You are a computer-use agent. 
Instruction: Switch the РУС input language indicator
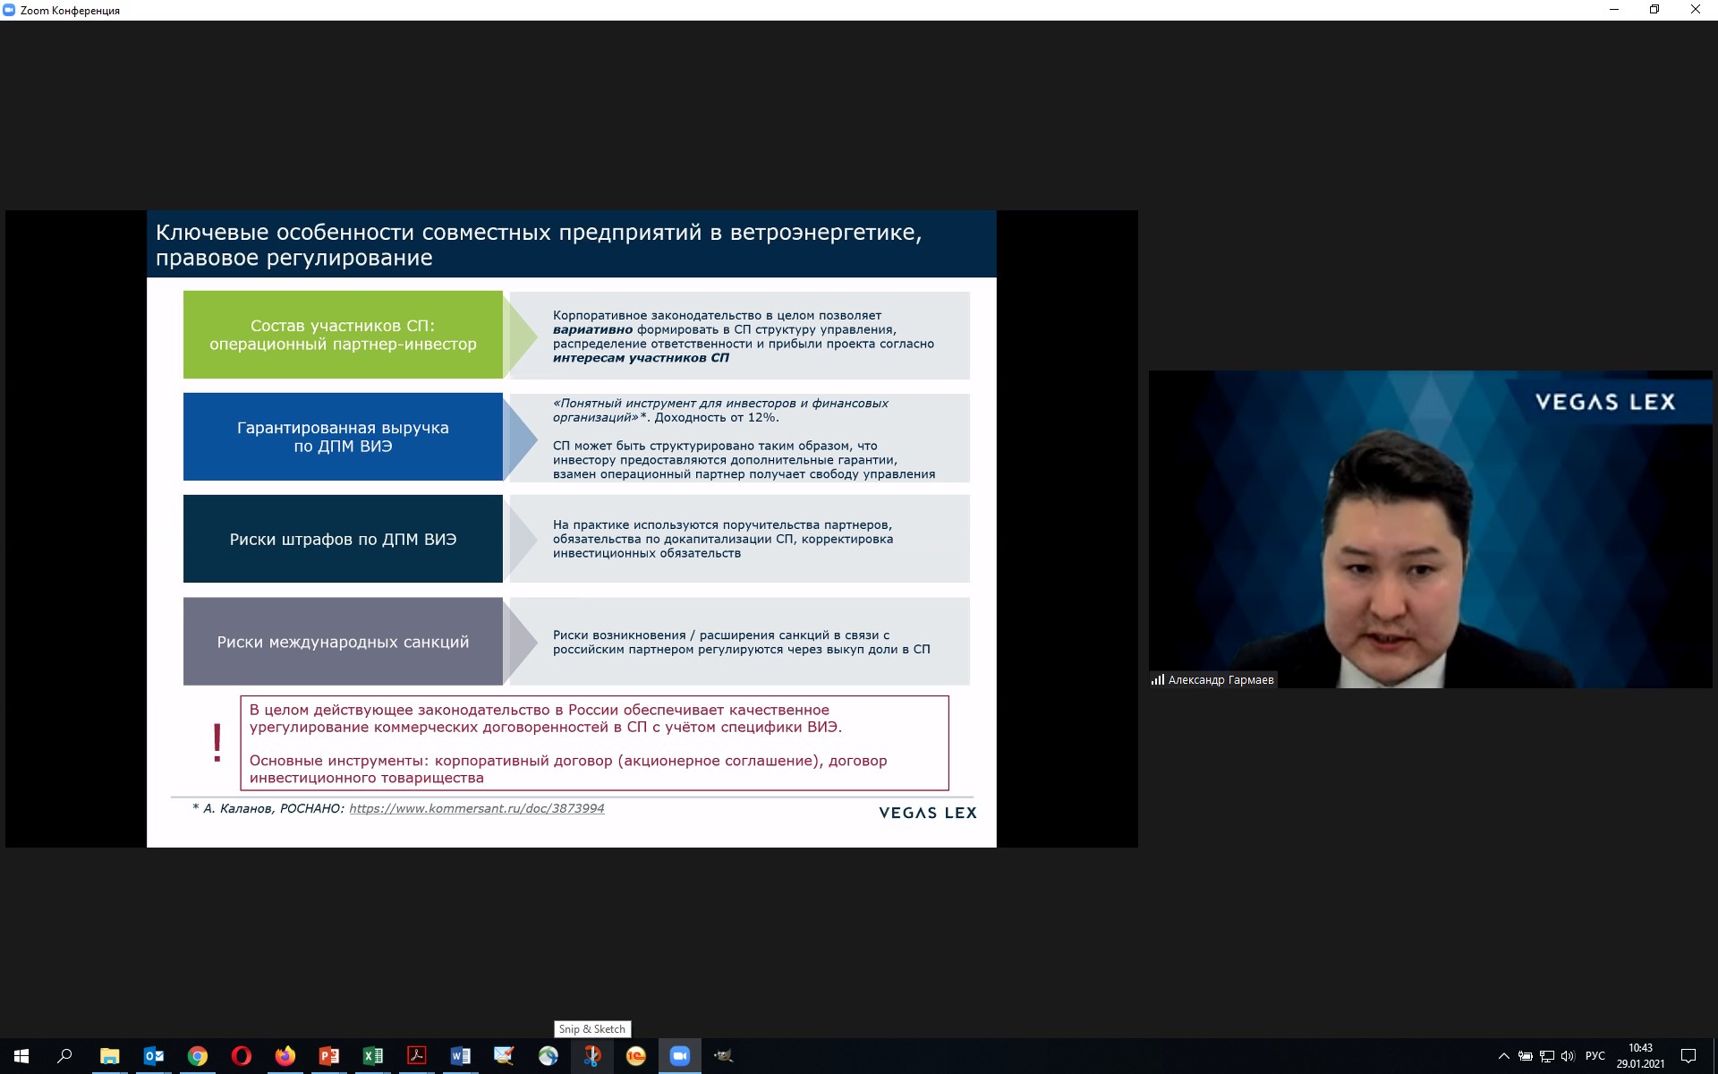point(1595,1056)
